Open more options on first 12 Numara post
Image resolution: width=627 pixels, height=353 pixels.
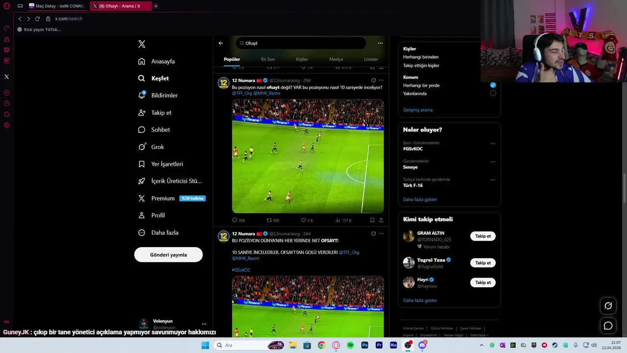381,80
